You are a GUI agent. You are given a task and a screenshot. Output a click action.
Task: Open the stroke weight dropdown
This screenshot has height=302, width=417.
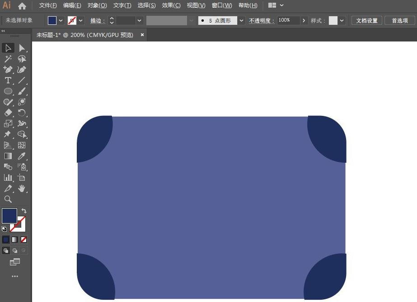tap(139, 20)
